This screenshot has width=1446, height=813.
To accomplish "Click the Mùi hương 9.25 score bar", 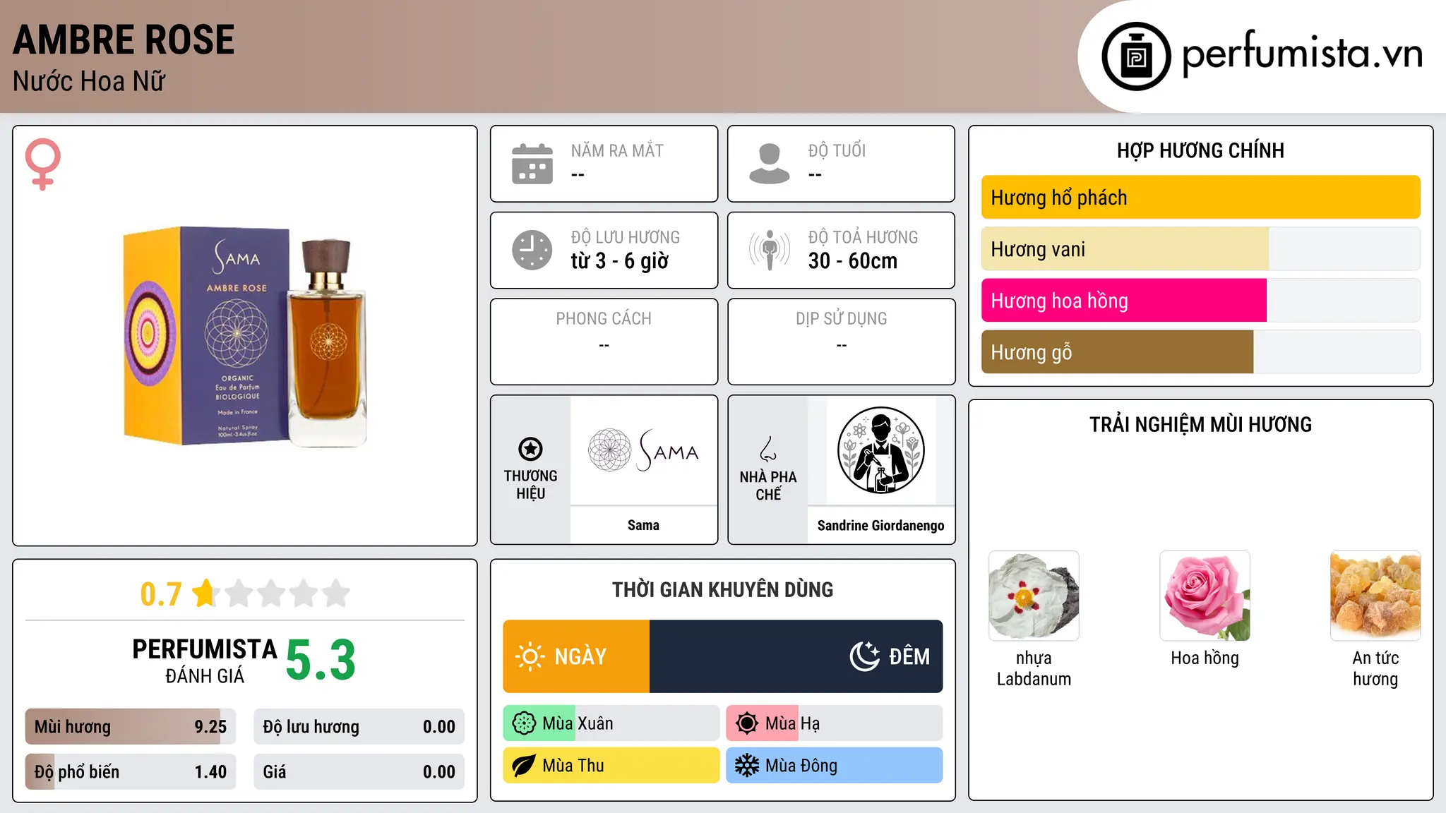I will point(131,727).
